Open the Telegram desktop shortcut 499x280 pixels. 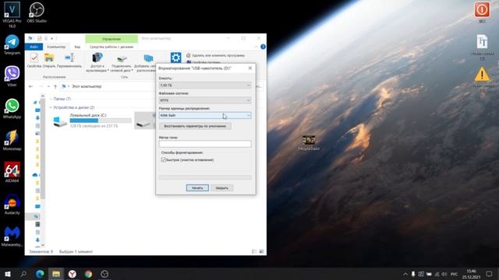[12, 44]
